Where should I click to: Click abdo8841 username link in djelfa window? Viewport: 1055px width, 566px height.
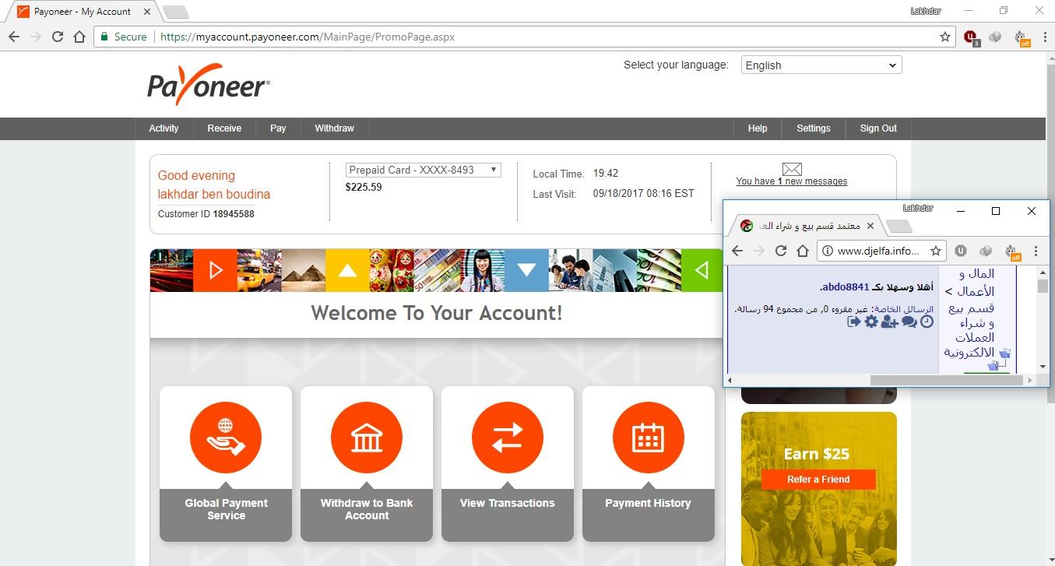[846, 287]
